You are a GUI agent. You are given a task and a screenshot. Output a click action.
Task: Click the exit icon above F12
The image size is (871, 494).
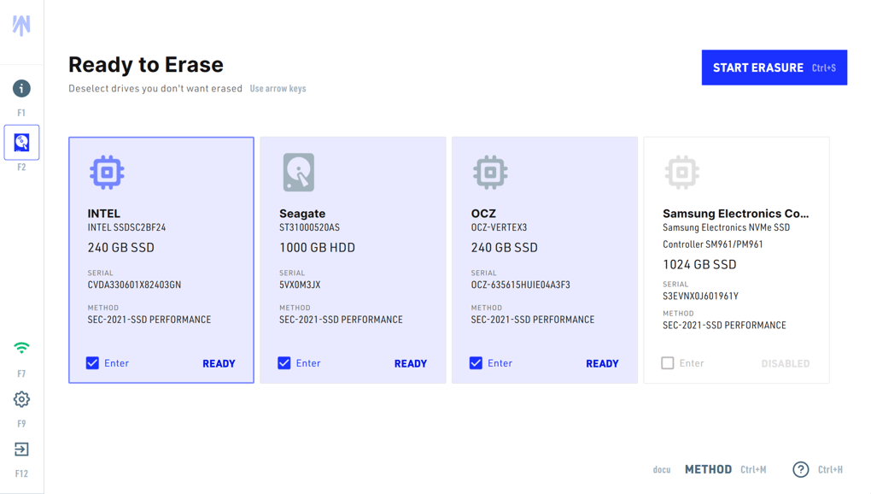click(x=21, y=449)
